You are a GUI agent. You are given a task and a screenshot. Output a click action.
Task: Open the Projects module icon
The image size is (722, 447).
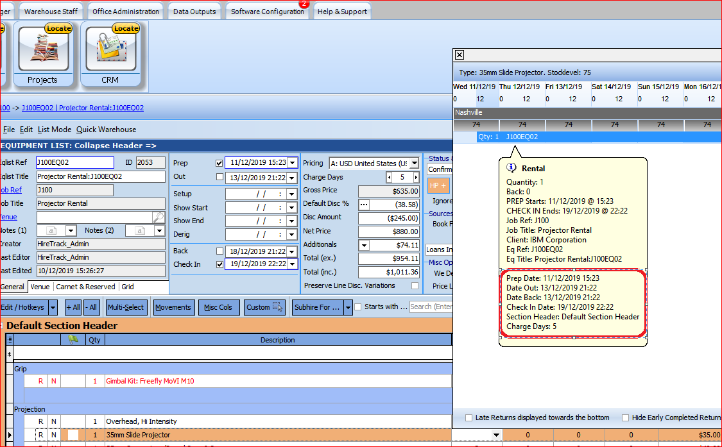tap(43, 52)
